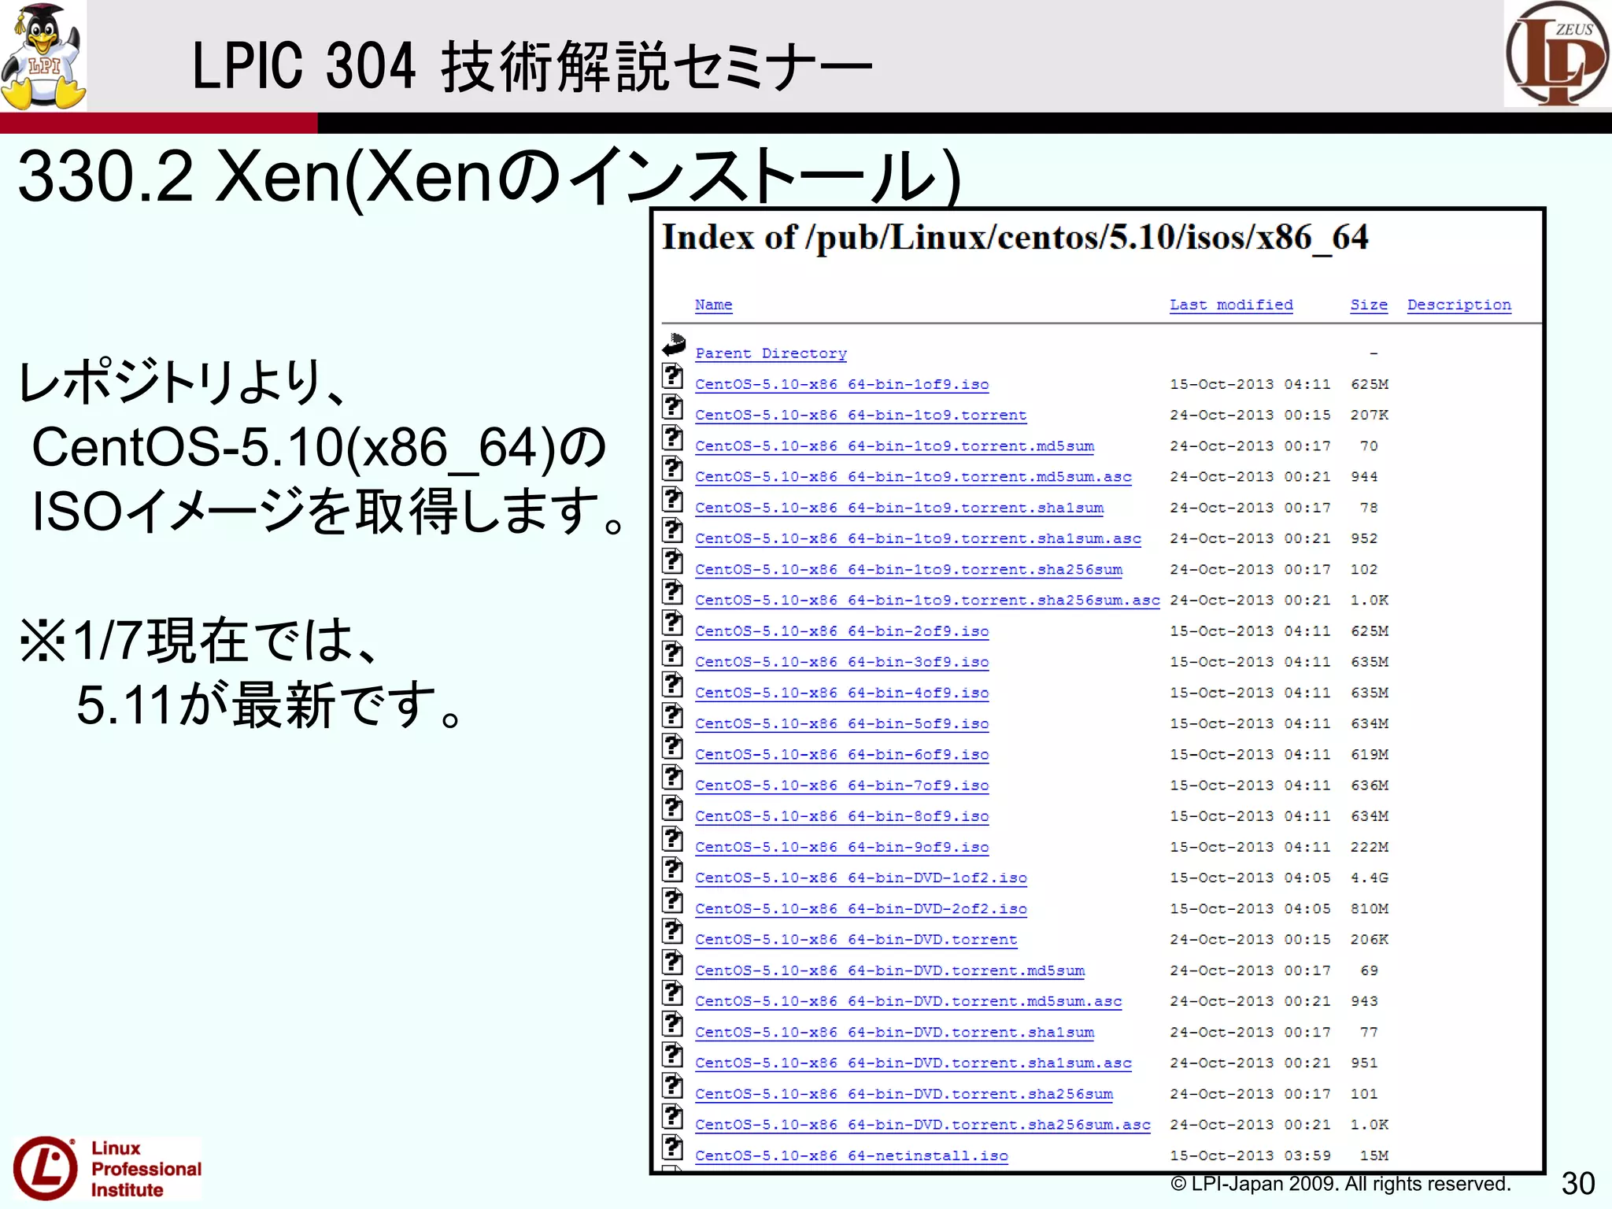Sort listing by the Name column header
The height and width of the screenshot is (1209, 1612).
point(713,305)
